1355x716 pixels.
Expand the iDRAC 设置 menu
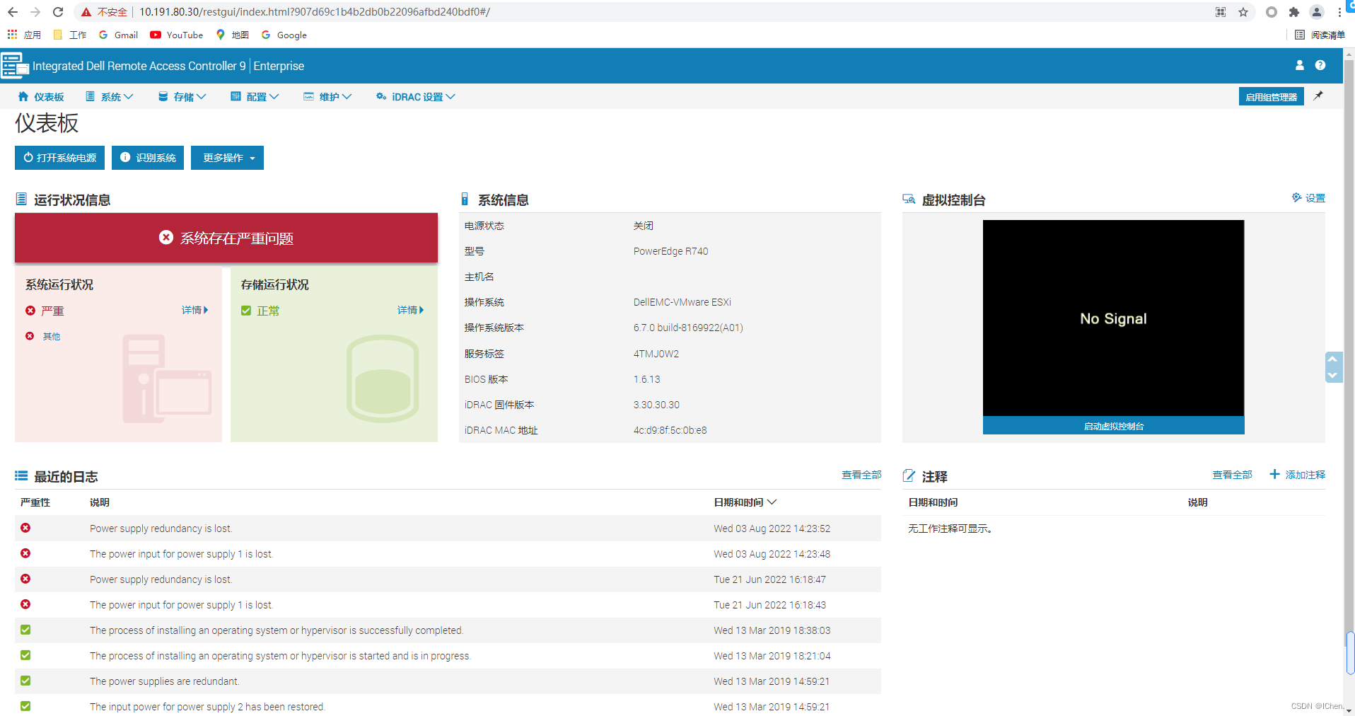[x=416, y=96]
